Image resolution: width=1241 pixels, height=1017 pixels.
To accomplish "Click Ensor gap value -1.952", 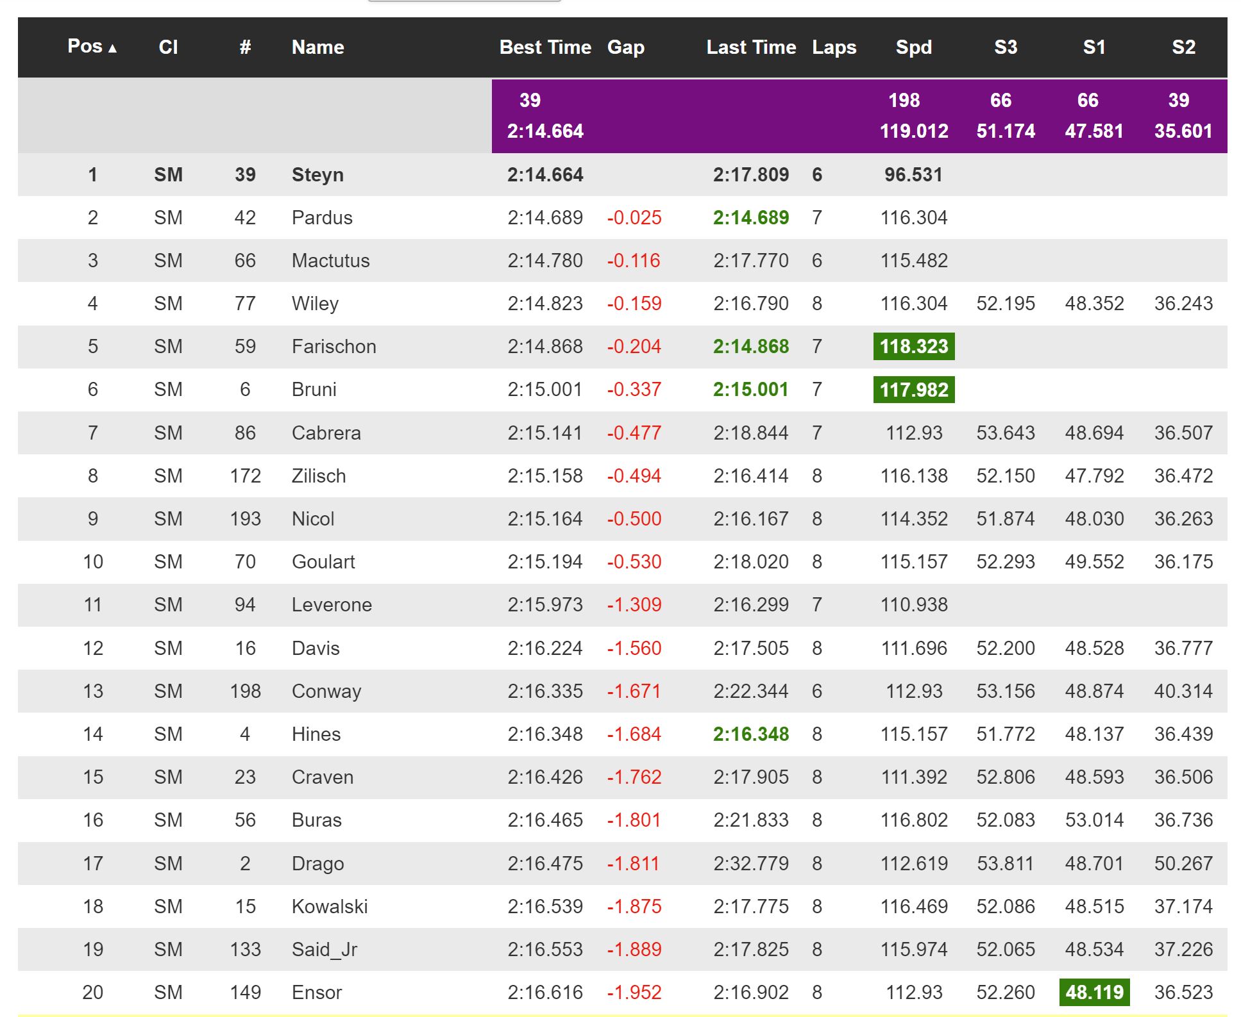I will pyautogui.click(x=634, y=993).
